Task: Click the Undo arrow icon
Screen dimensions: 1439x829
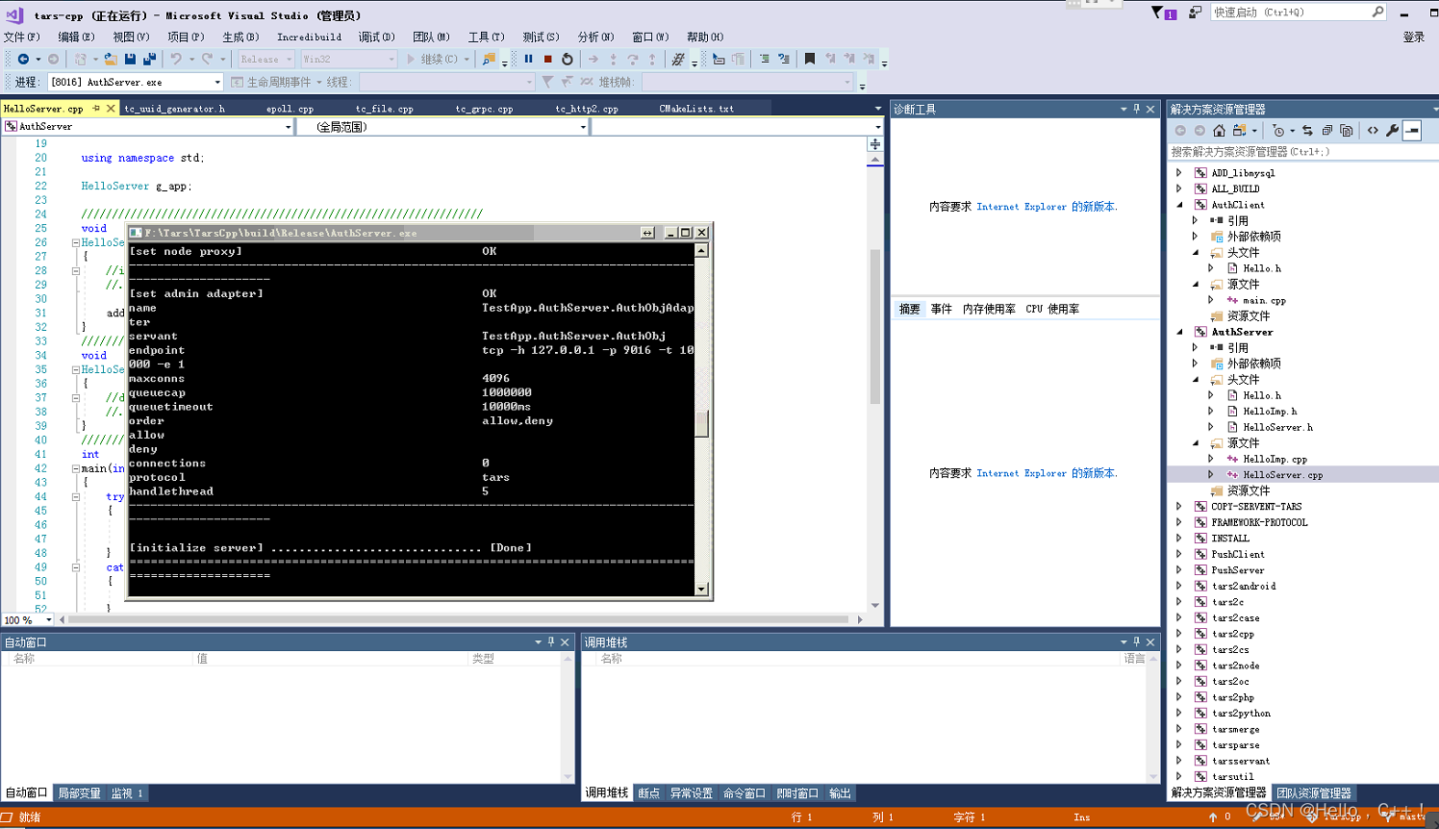Action: pos(176,59)
